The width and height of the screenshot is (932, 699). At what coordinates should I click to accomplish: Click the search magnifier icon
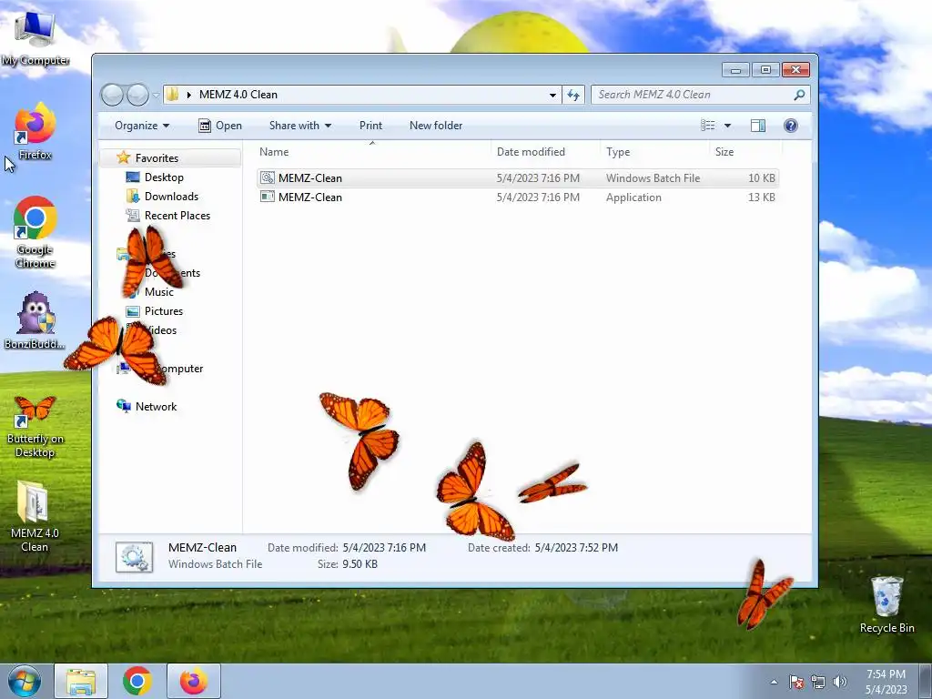tap(799, 95)
